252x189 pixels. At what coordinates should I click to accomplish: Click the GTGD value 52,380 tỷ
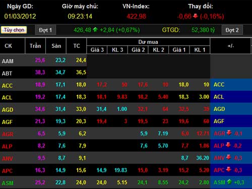pyautogui.click(x=203, y=30)
